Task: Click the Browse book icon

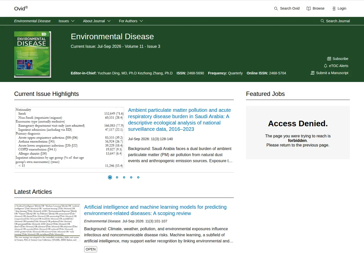Action: [308, 9]
